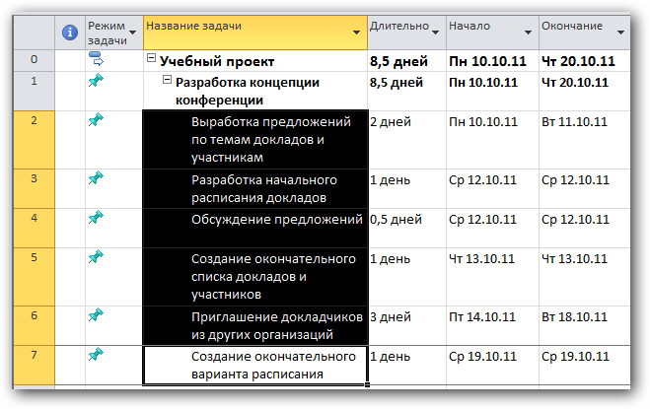This screenshot has height=409, width=650.
Task: Click start date Пт 14.10.11
Action: tap(492, 325)
